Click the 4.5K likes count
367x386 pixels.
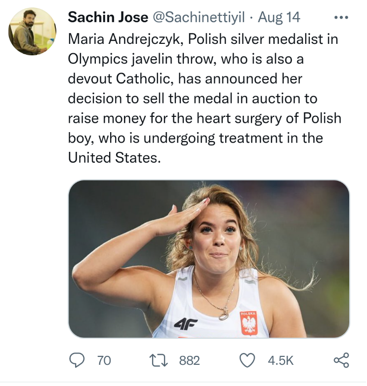(x=281, y=361)
